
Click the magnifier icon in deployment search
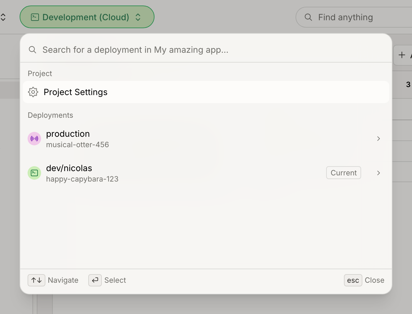(x=32, y=50)
